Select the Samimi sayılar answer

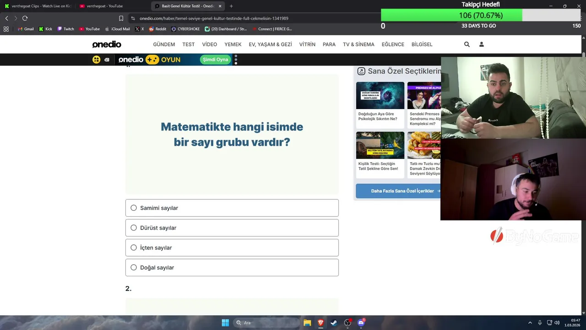click(x=232, y=208)
